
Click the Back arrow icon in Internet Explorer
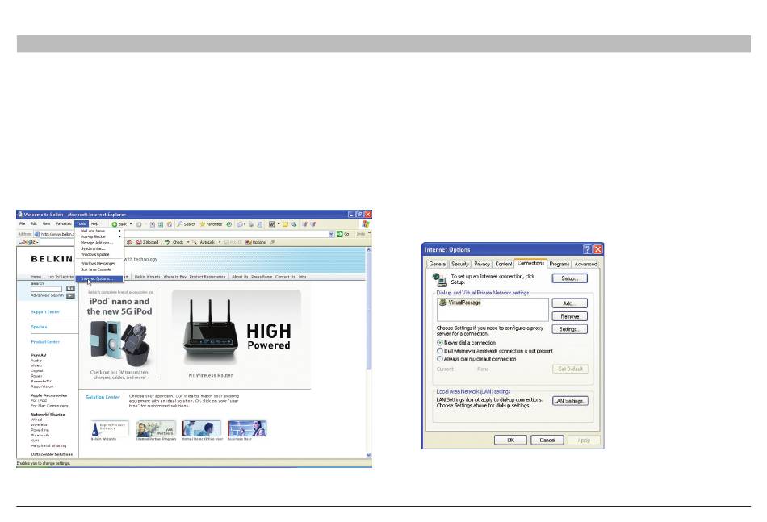(115, 224)
